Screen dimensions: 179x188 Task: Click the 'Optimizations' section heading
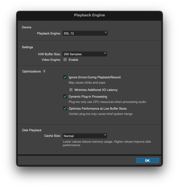tap(31, 71)
